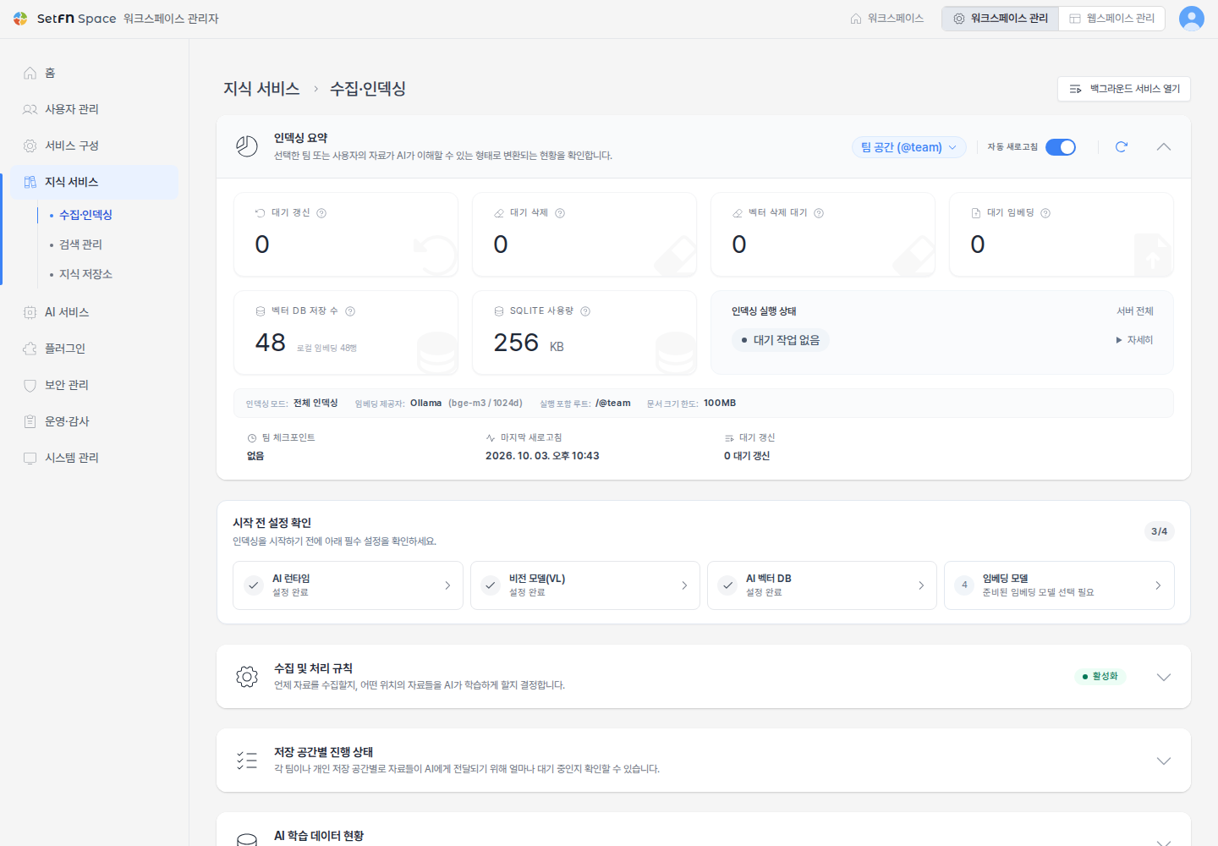Expand the 저장 공간별 진행 상태 section
The height and width of the screenshot is (846, 1218).
(1164, 761)
